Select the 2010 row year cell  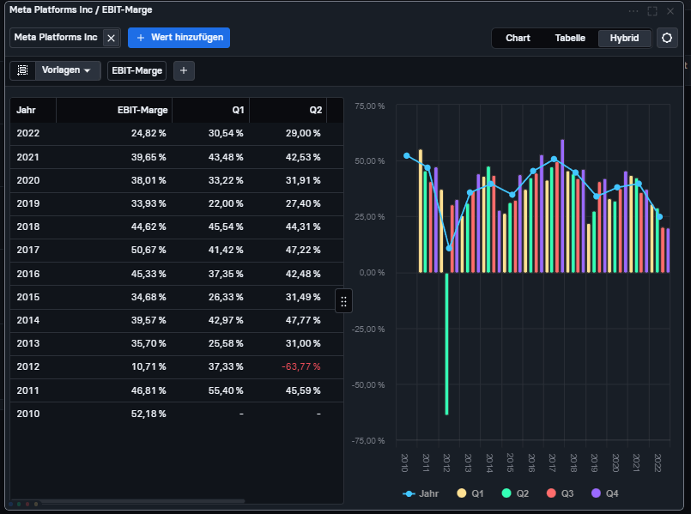click(x=28, y=414)
